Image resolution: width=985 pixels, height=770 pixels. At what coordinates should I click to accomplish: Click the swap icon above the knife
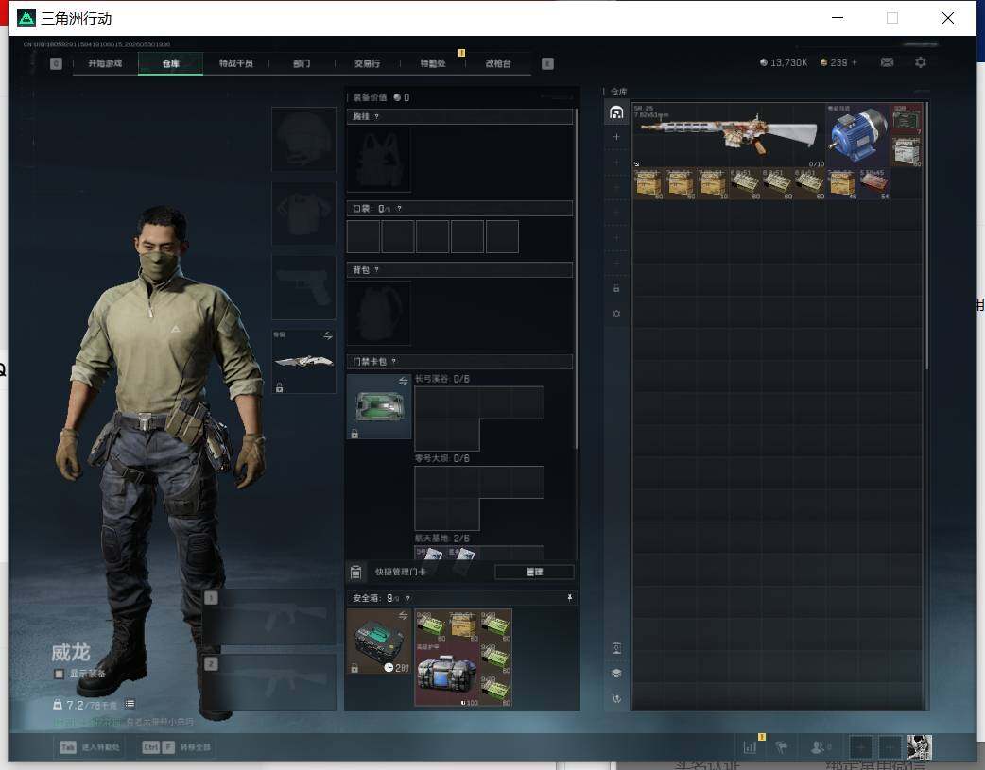click(328, 335)
